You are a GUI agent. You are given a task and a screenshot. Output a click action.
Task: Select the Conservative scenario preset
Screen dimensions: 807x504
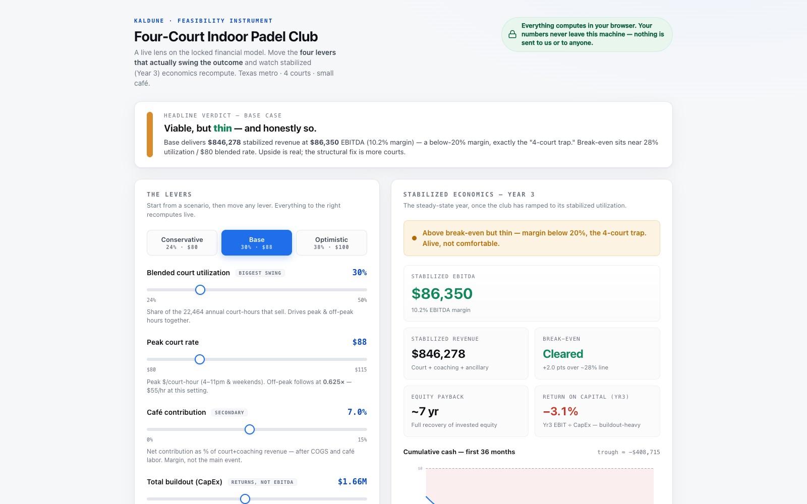pyautogui.click(x=182, y=243)
